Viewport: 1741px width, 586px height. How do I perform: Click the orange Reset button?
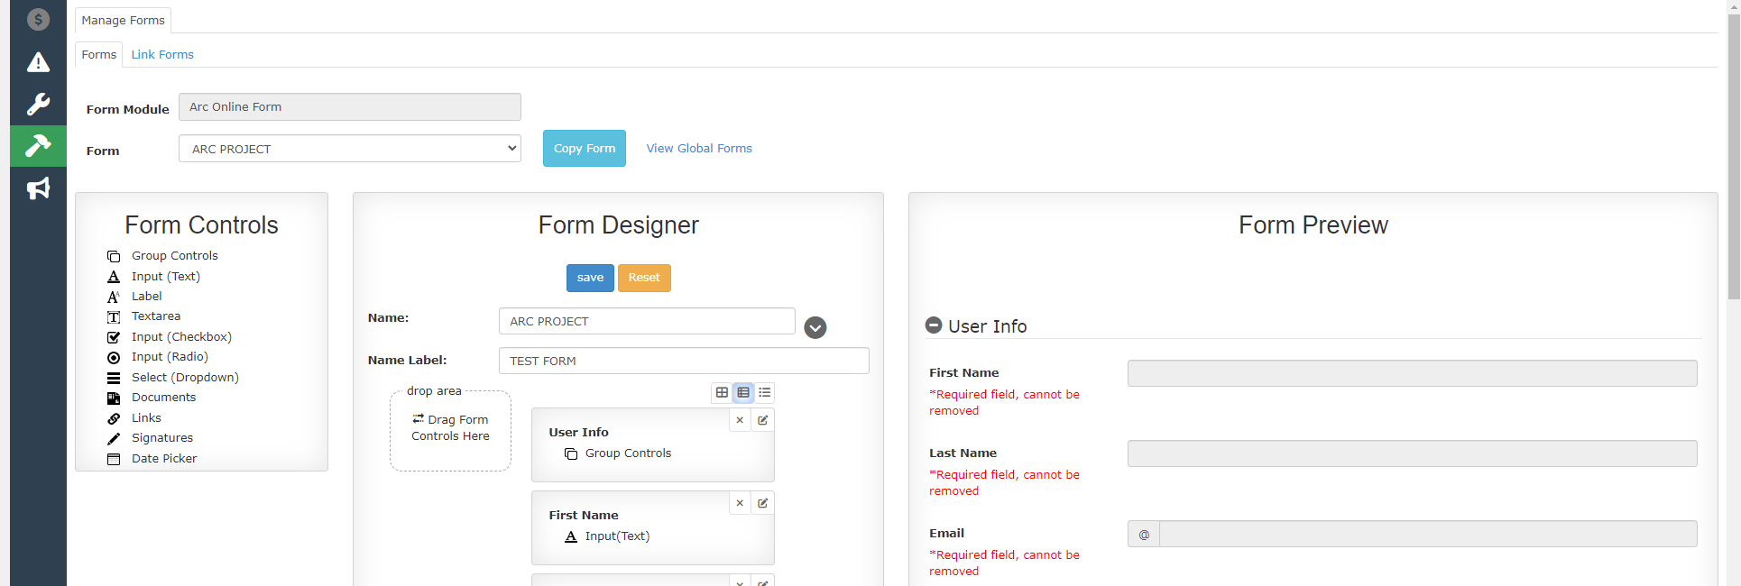(x=644, y=278)
